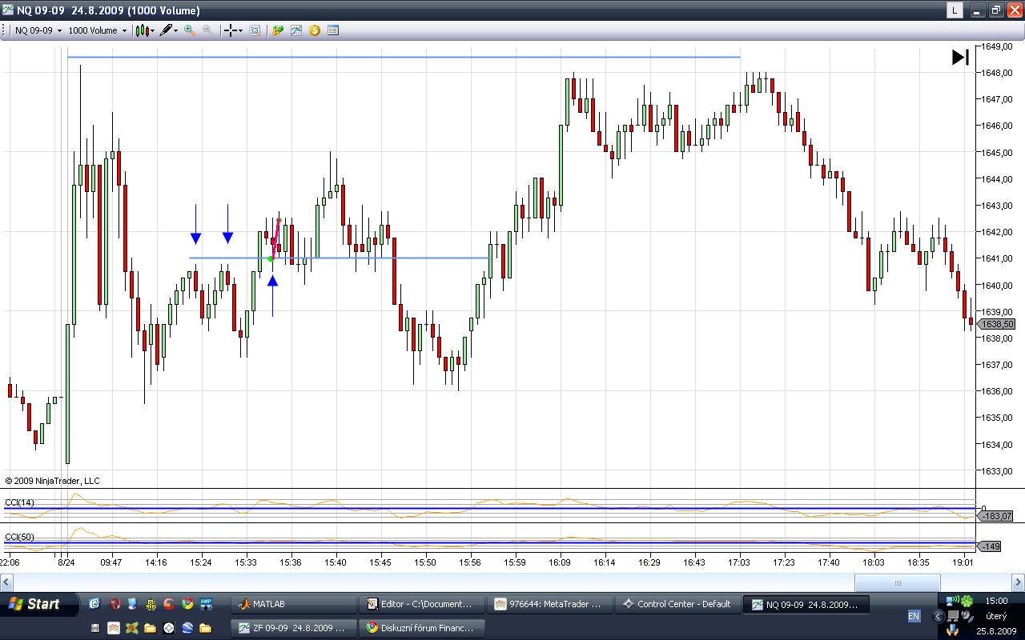Click the 8/24 date axis label
The width and height of the screenshot is (1025, 640).
(x=66, y=562)
